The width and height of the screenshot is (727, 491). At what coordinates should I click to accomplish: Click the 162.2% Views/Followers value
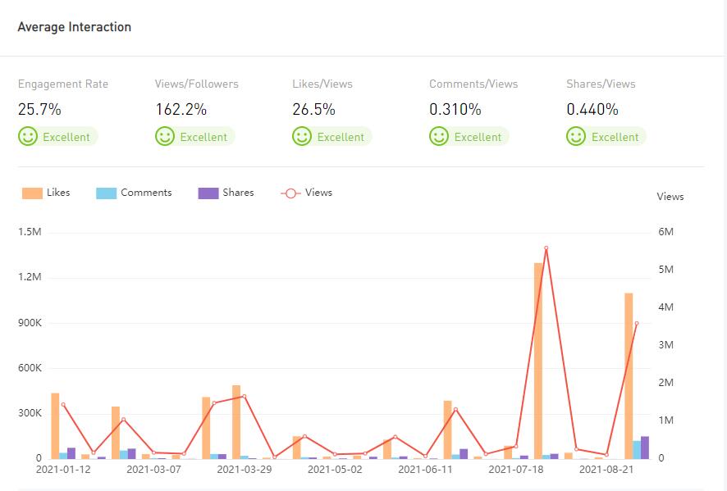[x=180, y=109]
